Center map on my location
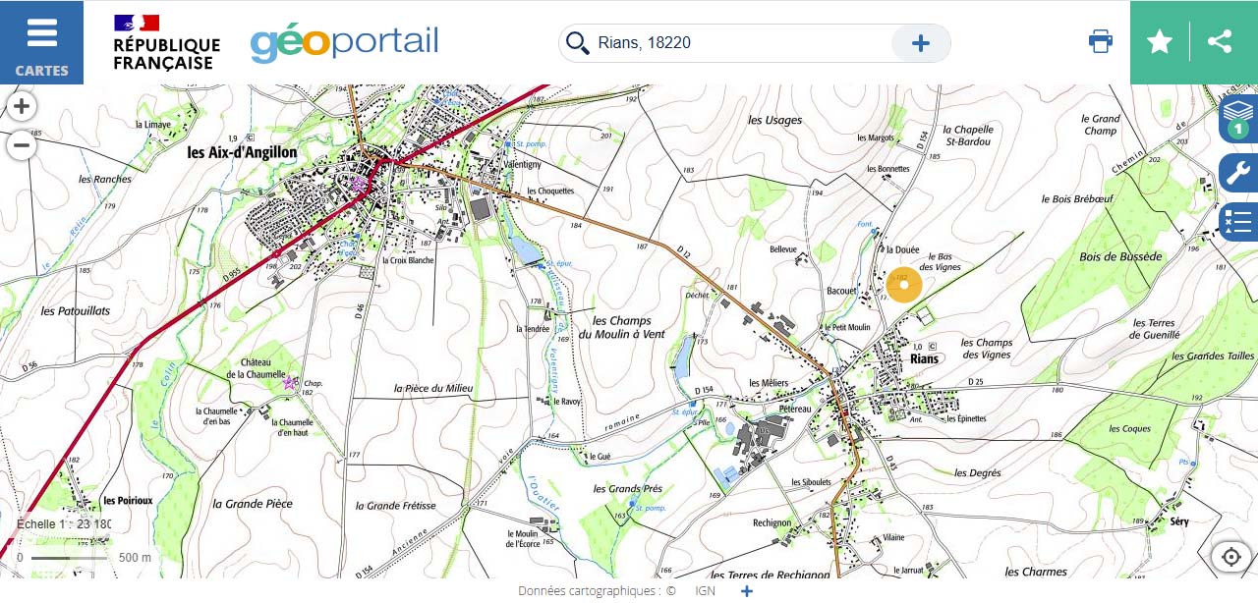 click(1230, 557)
